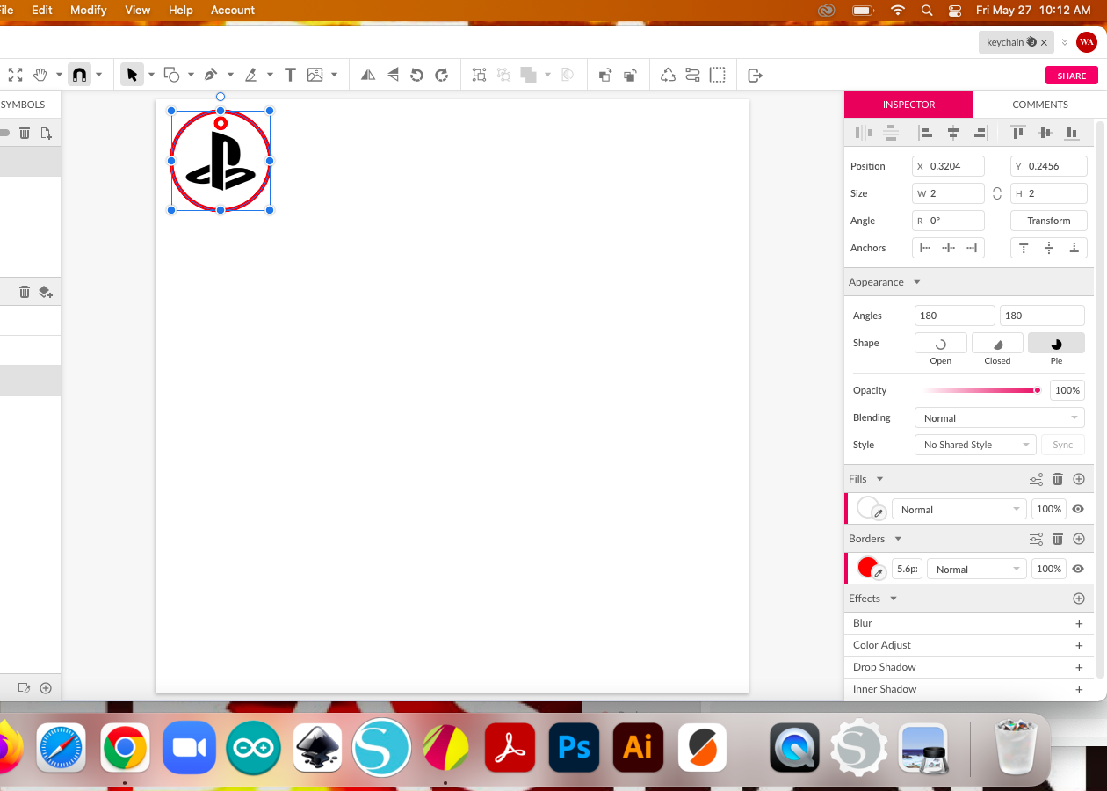The height and width of the screenshot is (791, 1107).
Task: Click the Bring to front icon
Action: click(604, 75)
